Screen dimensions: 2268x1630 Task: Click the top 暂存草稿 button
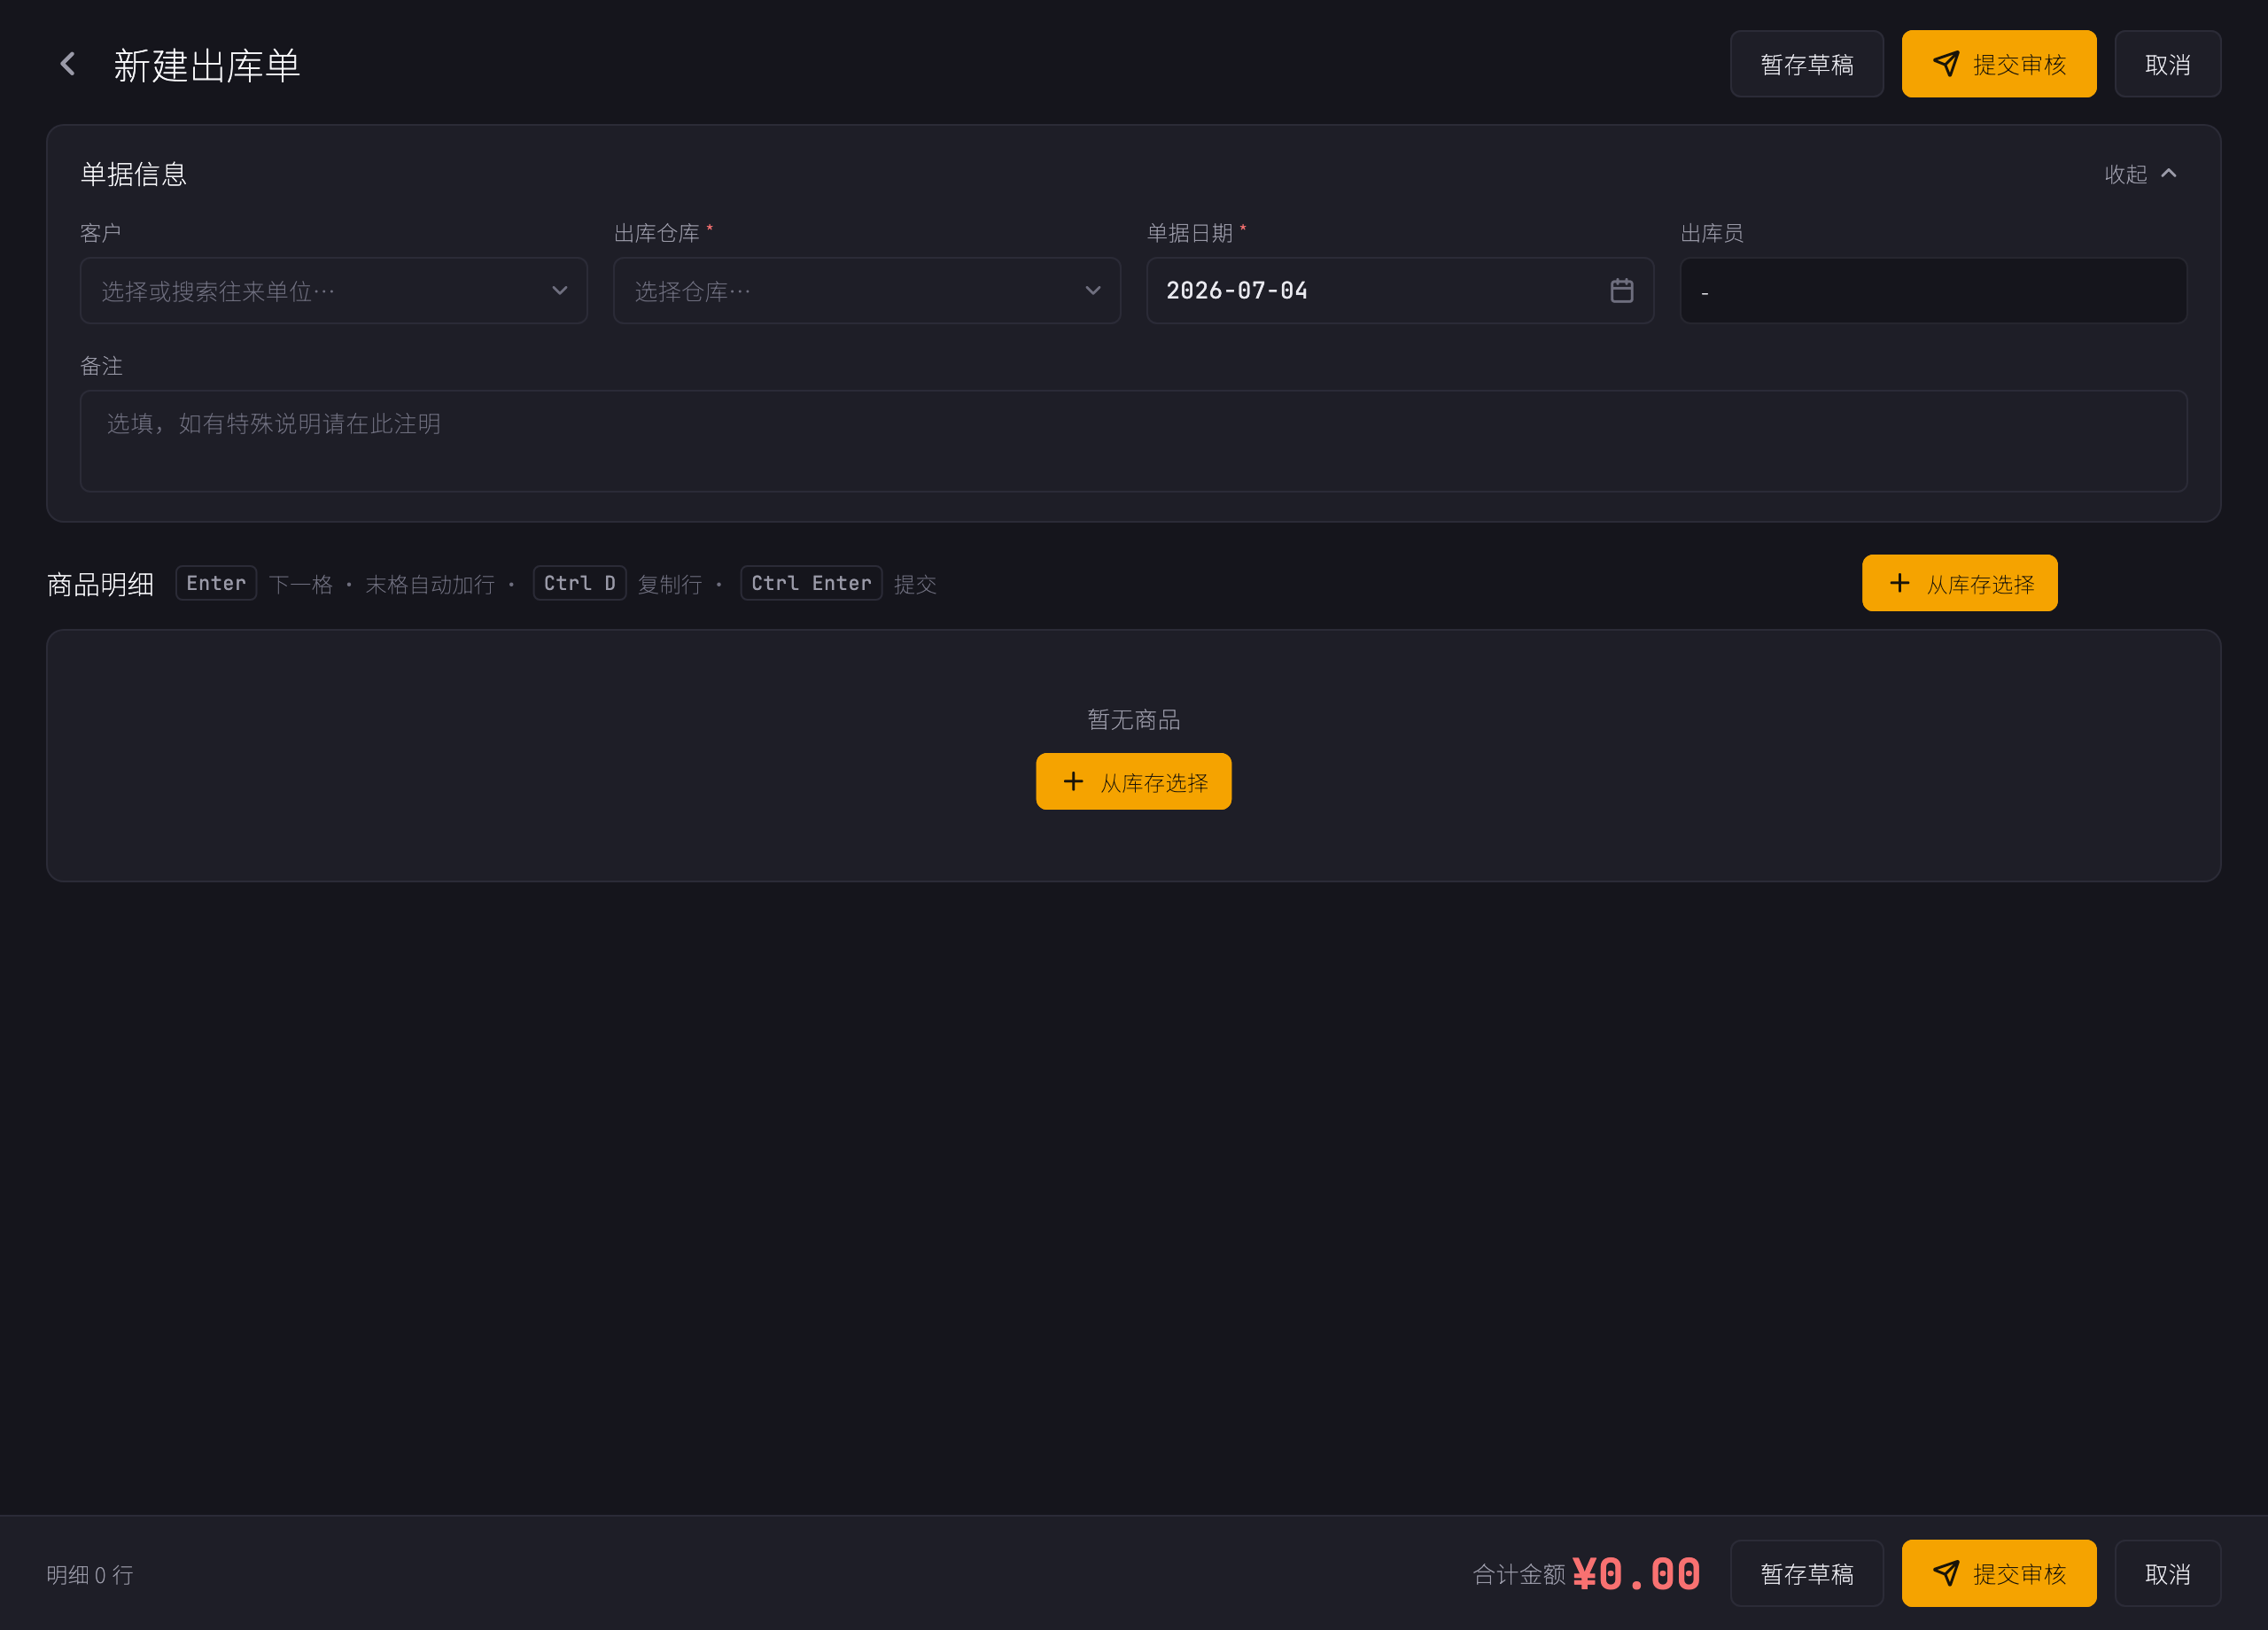coord(1806,64)
